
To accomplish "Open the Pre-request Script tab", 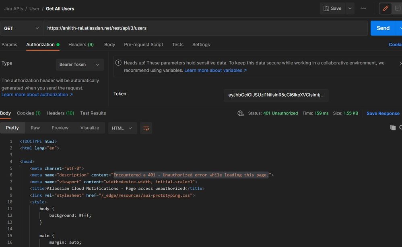I will coord(144,45).
